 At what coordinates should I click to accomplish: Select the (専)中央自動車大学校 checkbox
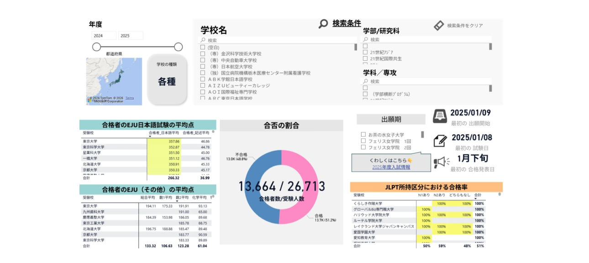(x=202, y=60)
